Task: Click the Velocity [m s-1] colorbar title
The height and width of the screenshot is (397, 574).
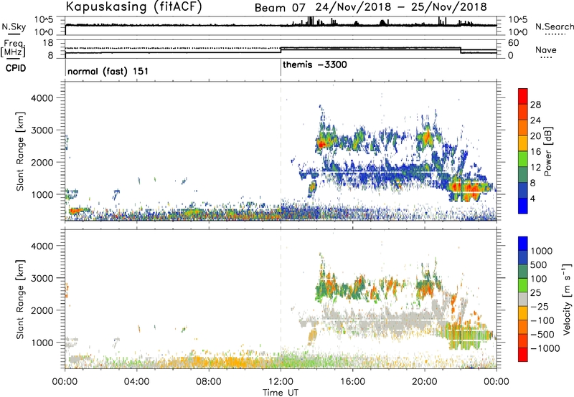Action: [x=567, y=299]
